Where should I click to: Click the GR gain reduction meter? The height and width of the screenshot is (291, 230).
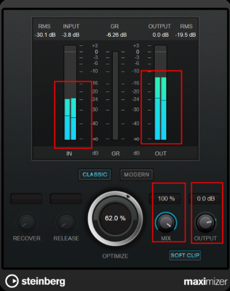pos(116,95)
